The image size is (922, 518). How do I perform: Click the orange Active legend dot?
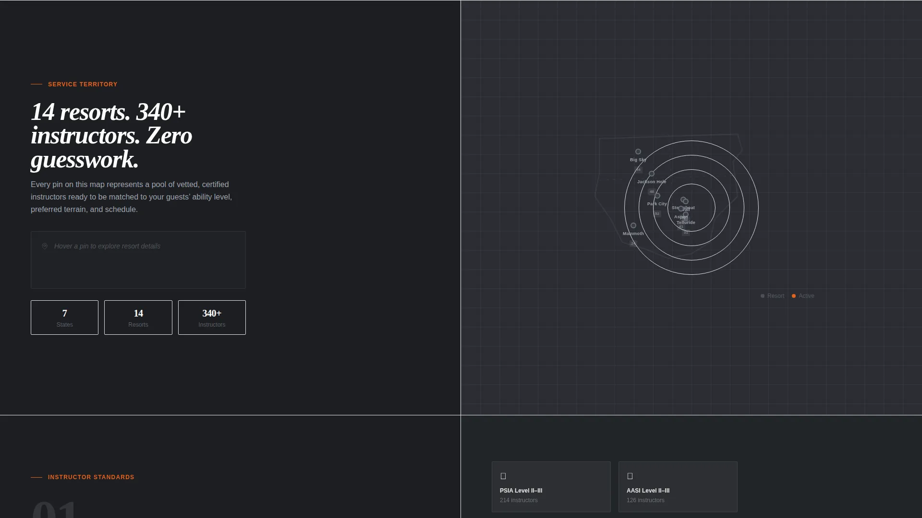794,296
